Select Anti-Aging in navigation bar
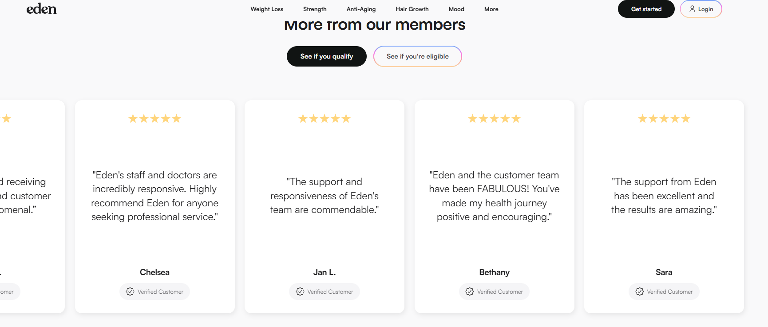The height and width of the screenshot is (327, 768). pos(361,9)
